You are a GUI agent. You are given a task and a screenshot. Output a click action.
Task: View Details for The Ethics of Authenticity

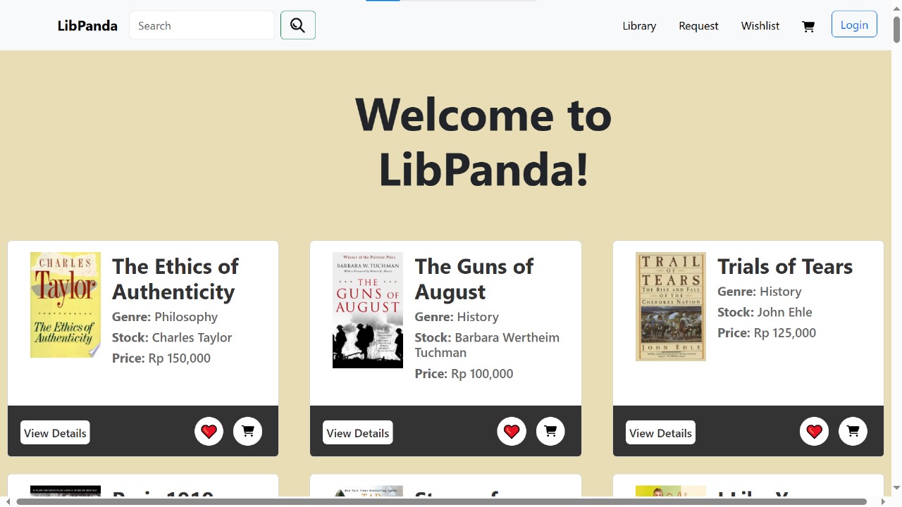(x=55, y=432)
